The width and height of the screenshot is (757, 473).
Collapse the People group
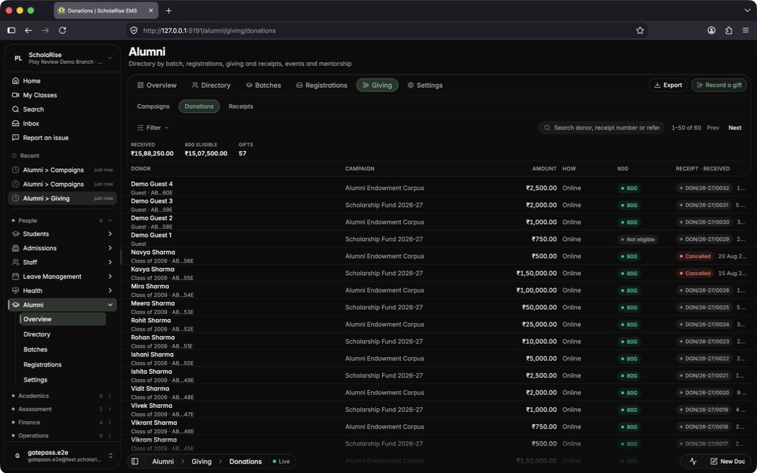pos(62,220)
